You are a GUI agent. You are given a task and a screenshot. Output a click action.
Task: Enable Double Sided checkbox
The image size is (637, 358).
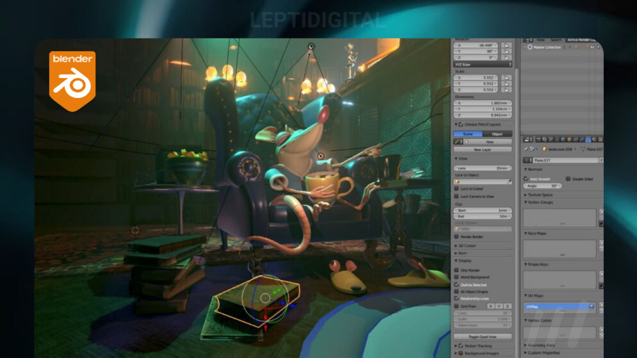(x=568, y=179)
